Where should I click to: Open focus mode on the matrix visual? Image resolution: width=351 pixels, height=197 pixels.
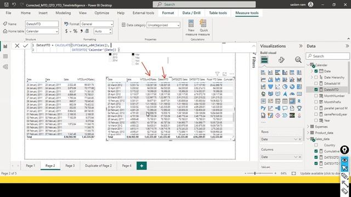pos(224,74)
